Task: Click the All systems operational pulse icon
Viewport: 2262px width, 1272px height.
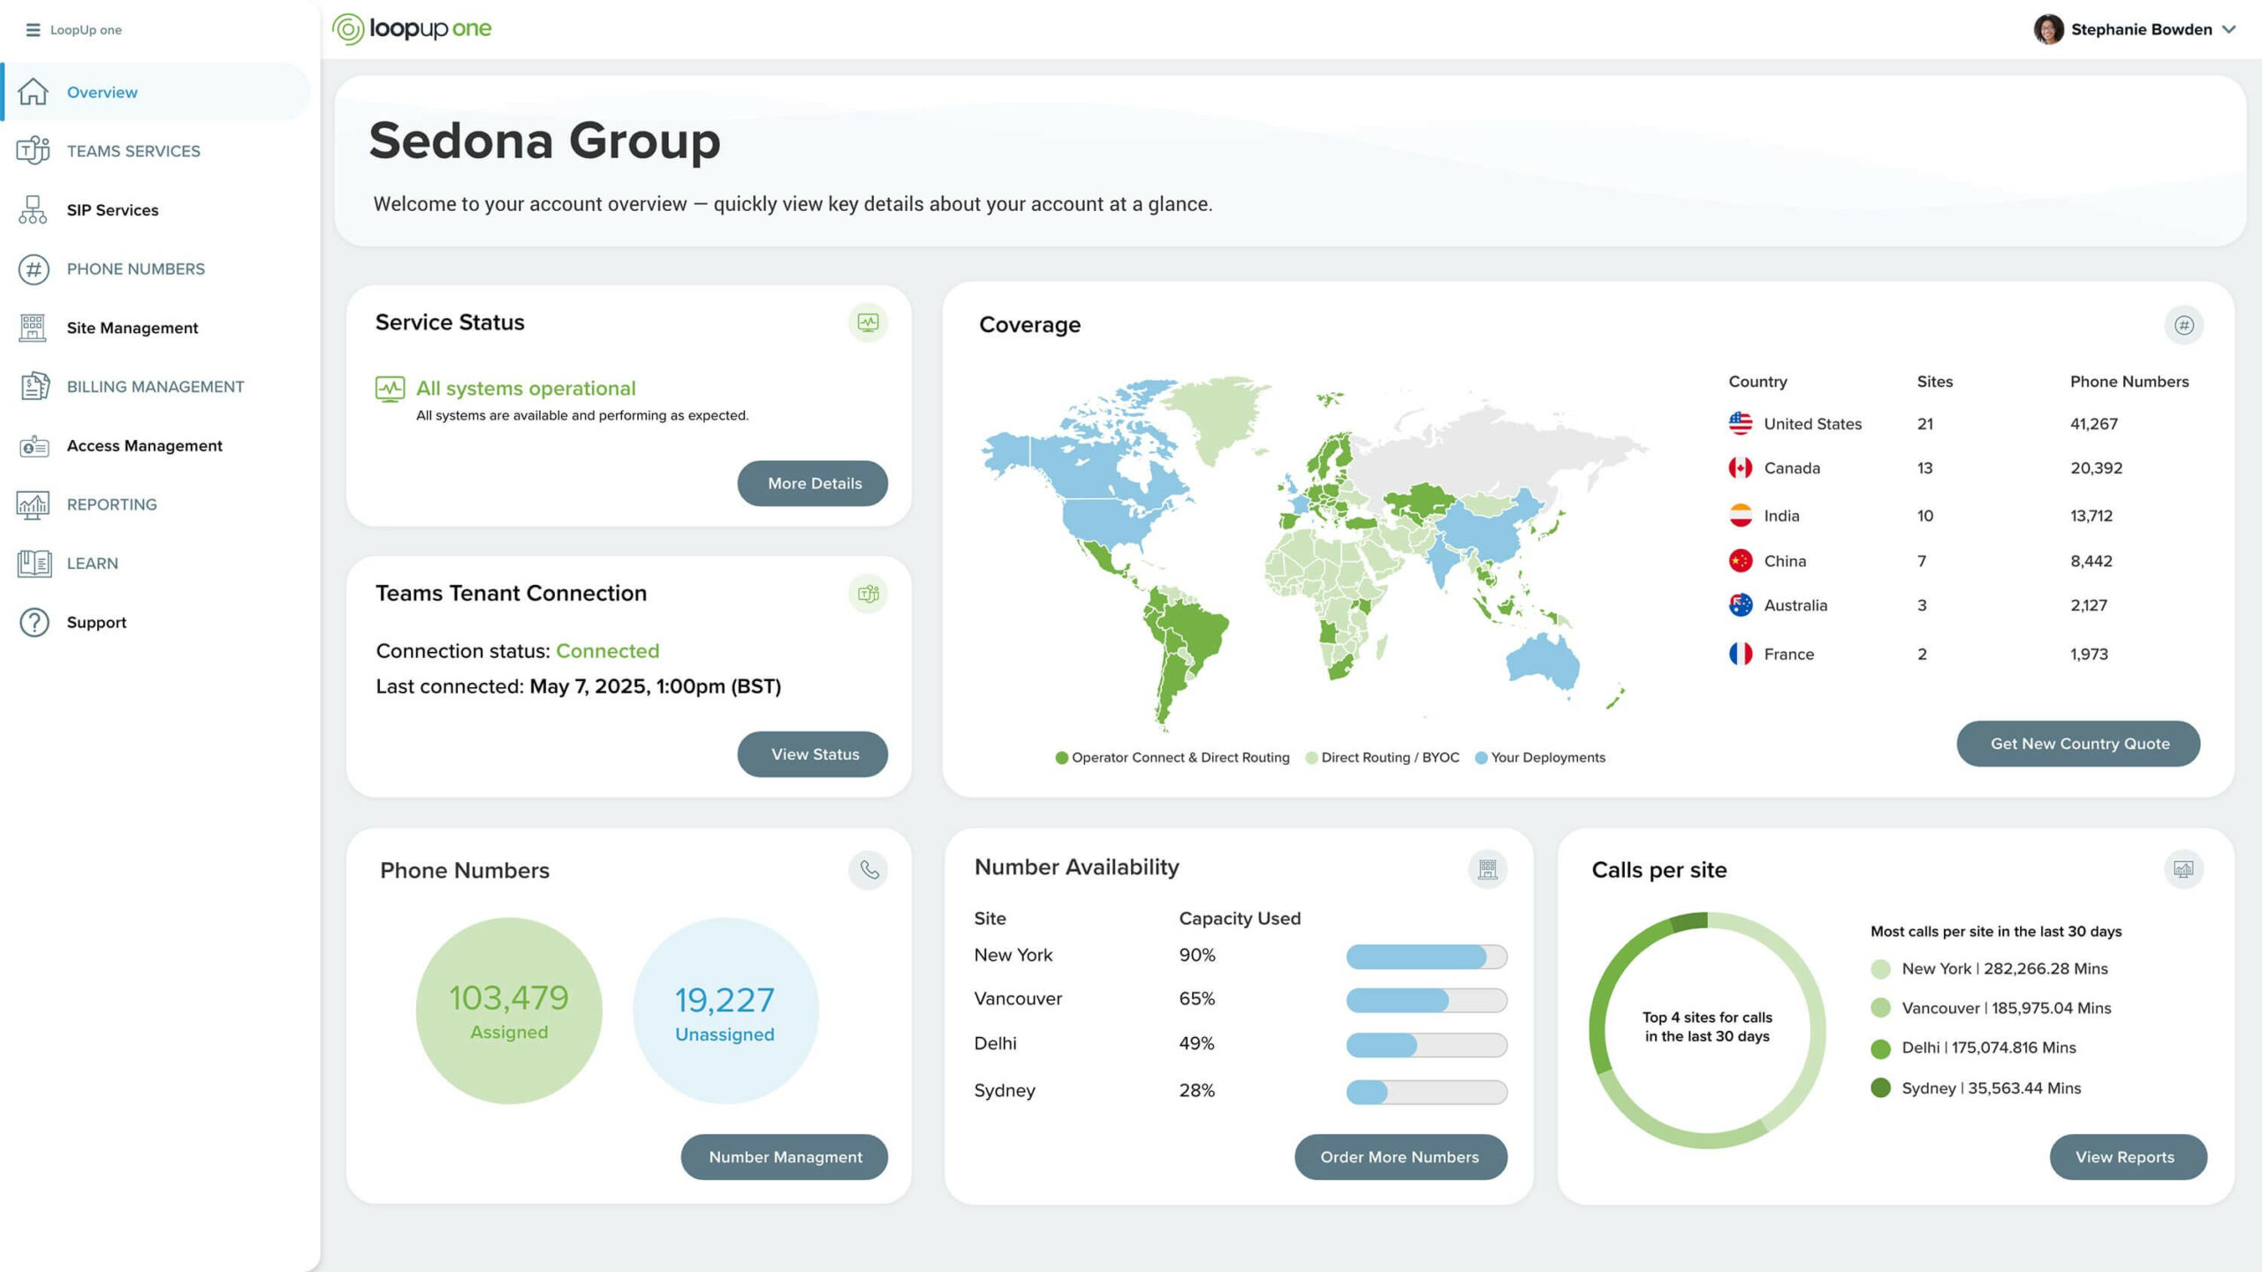Action: (390, 390)
